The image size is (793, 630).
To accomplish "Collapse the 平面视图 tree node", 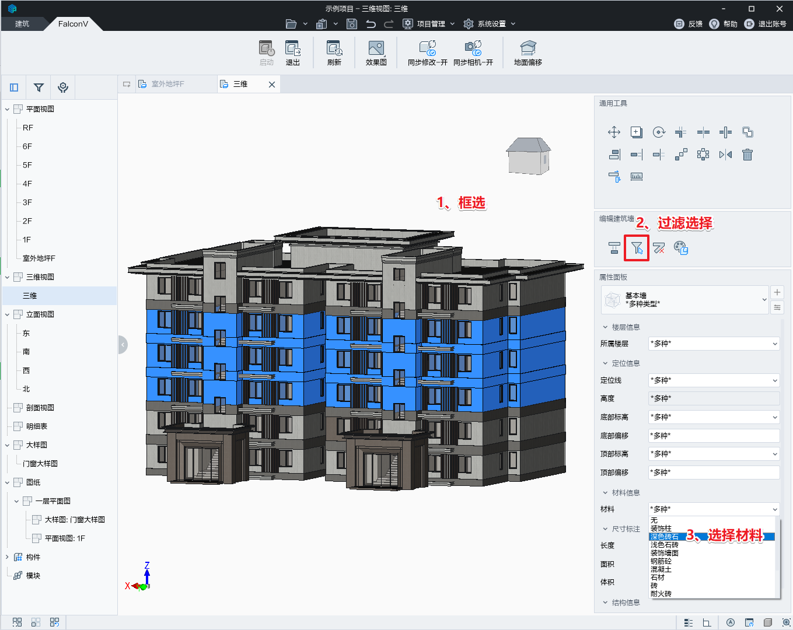I will point(7,109).
